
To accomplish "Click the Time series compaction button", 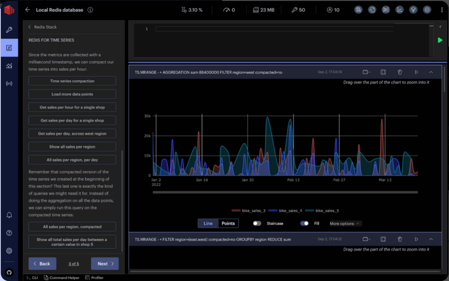I will point(72,81).
